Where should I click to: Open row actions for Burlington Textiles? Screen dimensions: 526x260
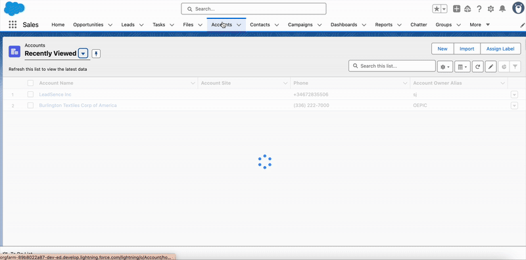click(514, 106)
